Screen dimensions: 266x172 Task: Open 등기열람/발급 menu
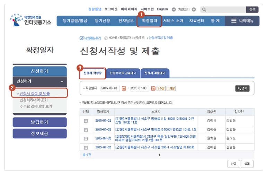75,21
